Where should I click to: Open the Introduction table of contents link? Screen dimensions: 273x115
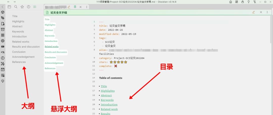pyautogui.click(x=109, y=105)
